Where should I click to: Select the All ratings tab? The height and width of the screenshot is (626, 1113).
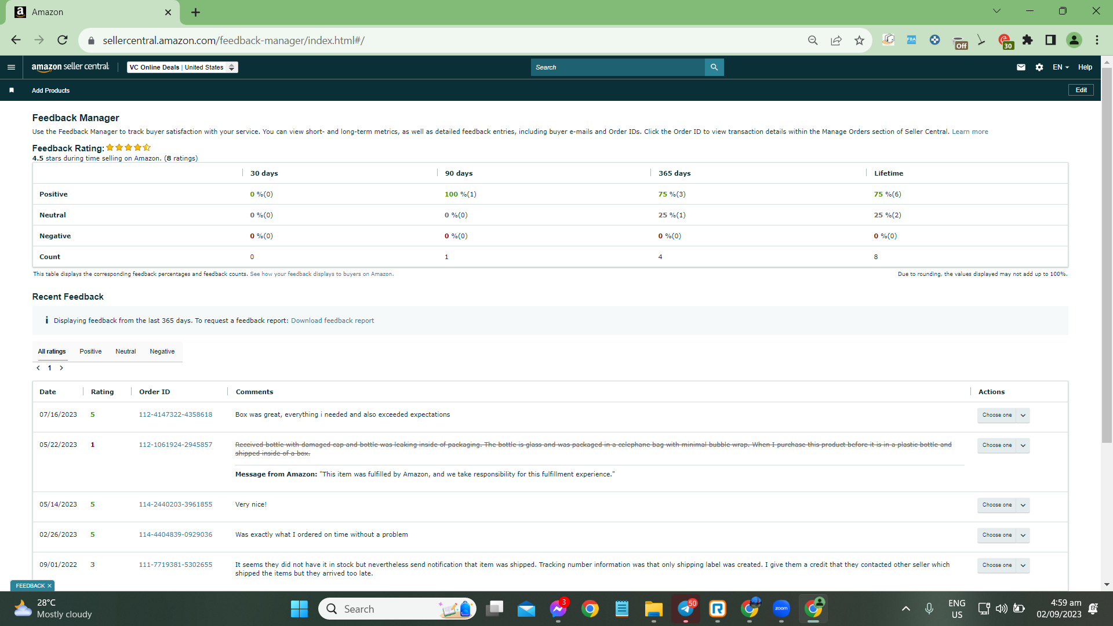pyautogui.click(x=52, y=351)
